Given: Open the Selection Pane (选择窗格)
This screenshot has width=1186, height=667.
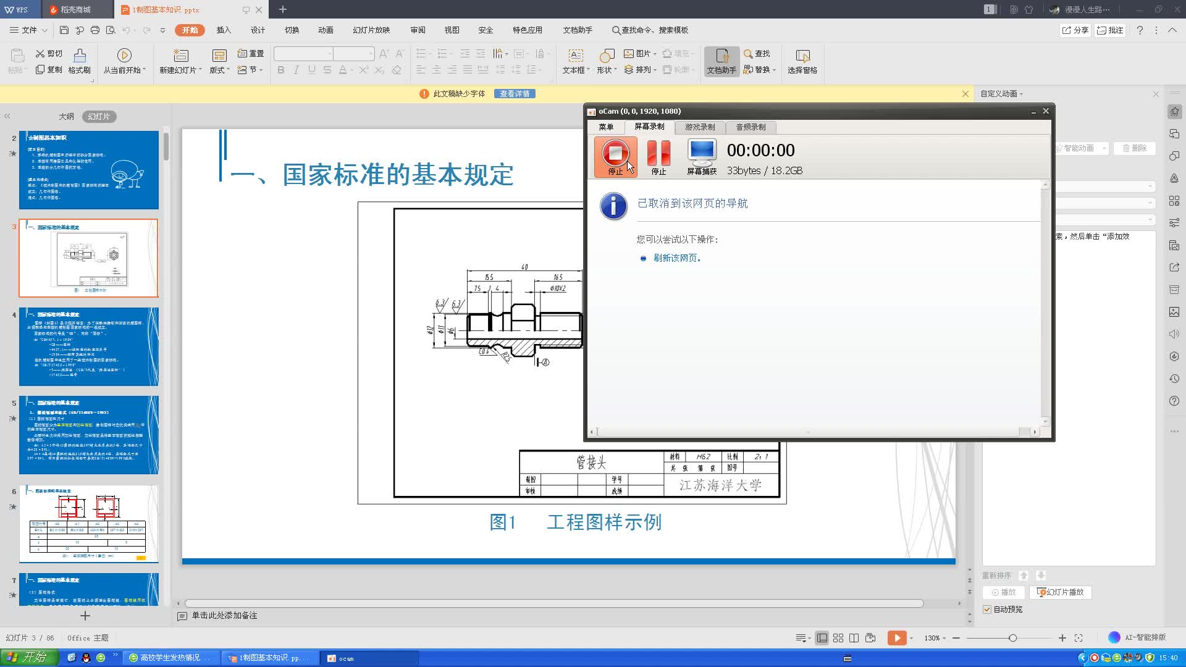Looking at the screenshot, I should pyautogui.click(x=802, y=61).
